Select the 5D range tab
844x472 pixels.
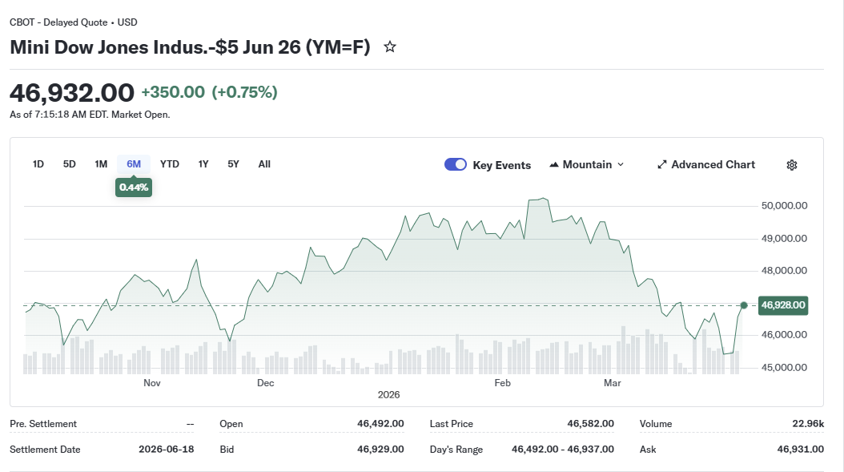point(69,163)
